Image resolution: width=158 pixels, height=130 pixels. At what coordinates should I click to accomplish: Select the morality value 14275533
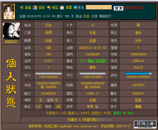pos(138,85)
